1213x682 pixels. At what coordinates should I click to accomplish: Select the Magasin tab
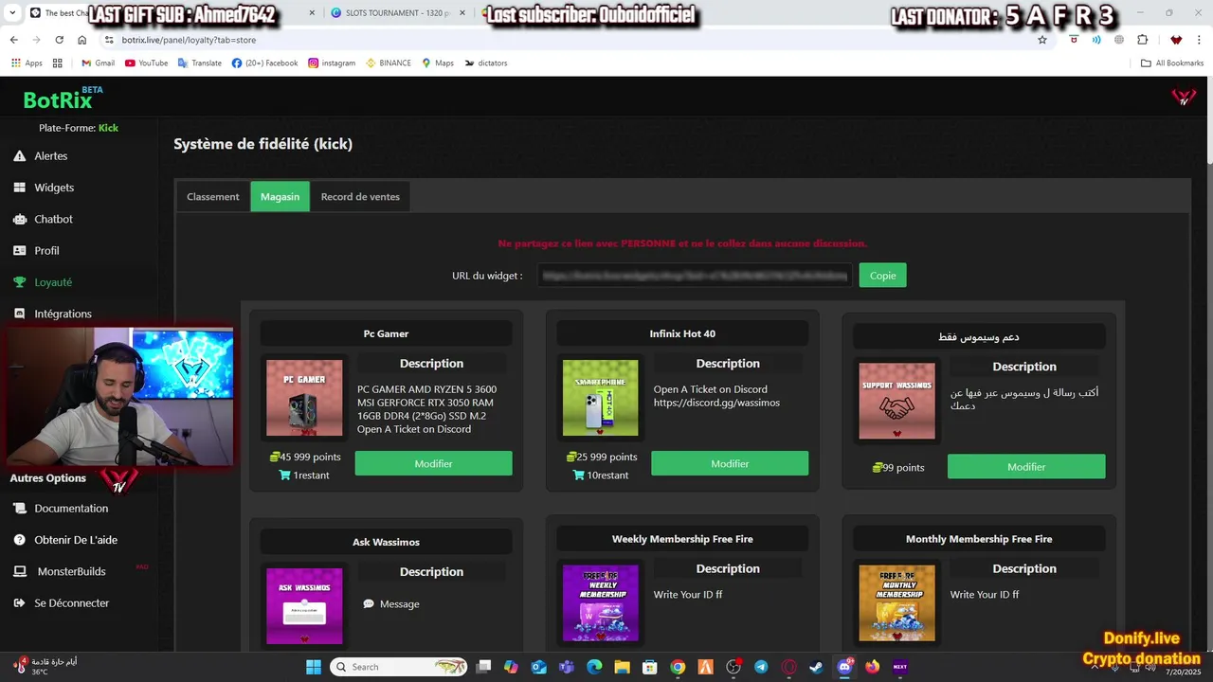click(280, 197)
